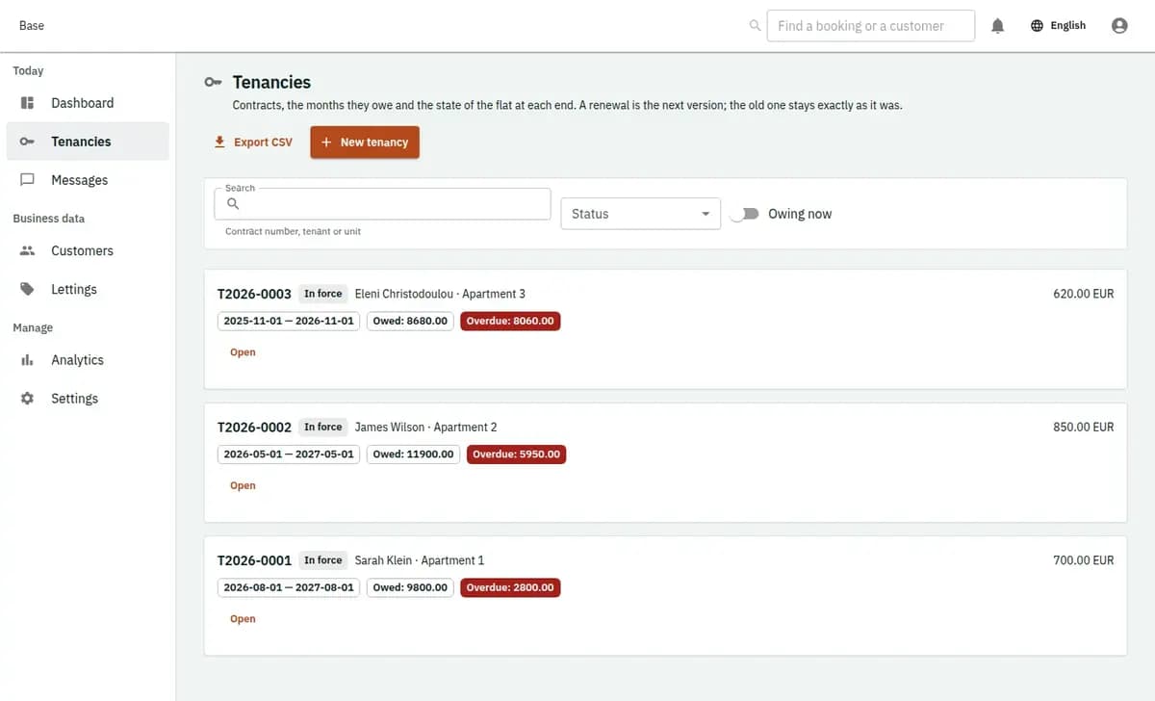The width and height of the screenshot is (1155, 701).
Task: Open the Status dropdown
Action: 641,214
